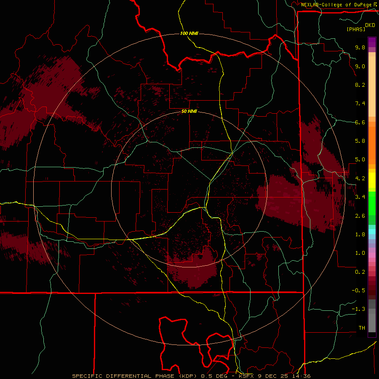Viewport: 379px width, 379px height.
Task: Click the cyan color scale segment
Action: point(372,232)
